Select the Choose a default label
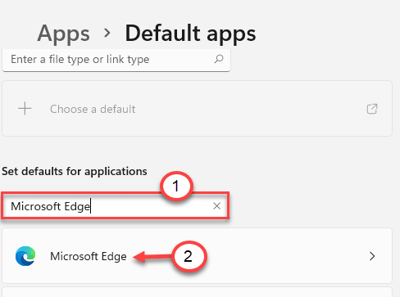400x297 pixels. [93, 109]
